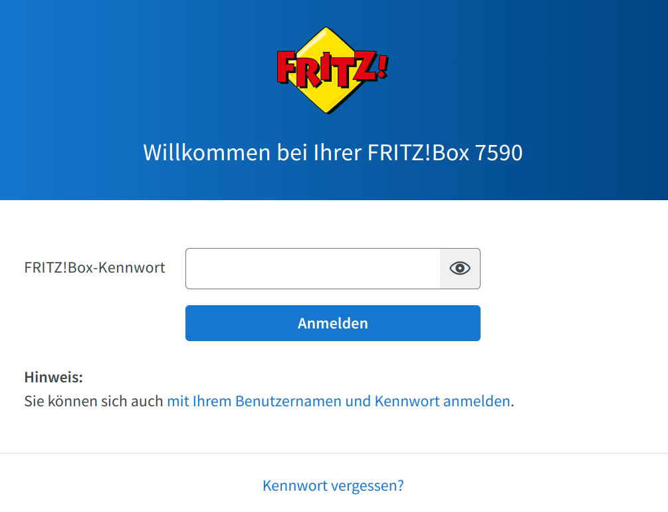Show the password with the eye icon

460,268
